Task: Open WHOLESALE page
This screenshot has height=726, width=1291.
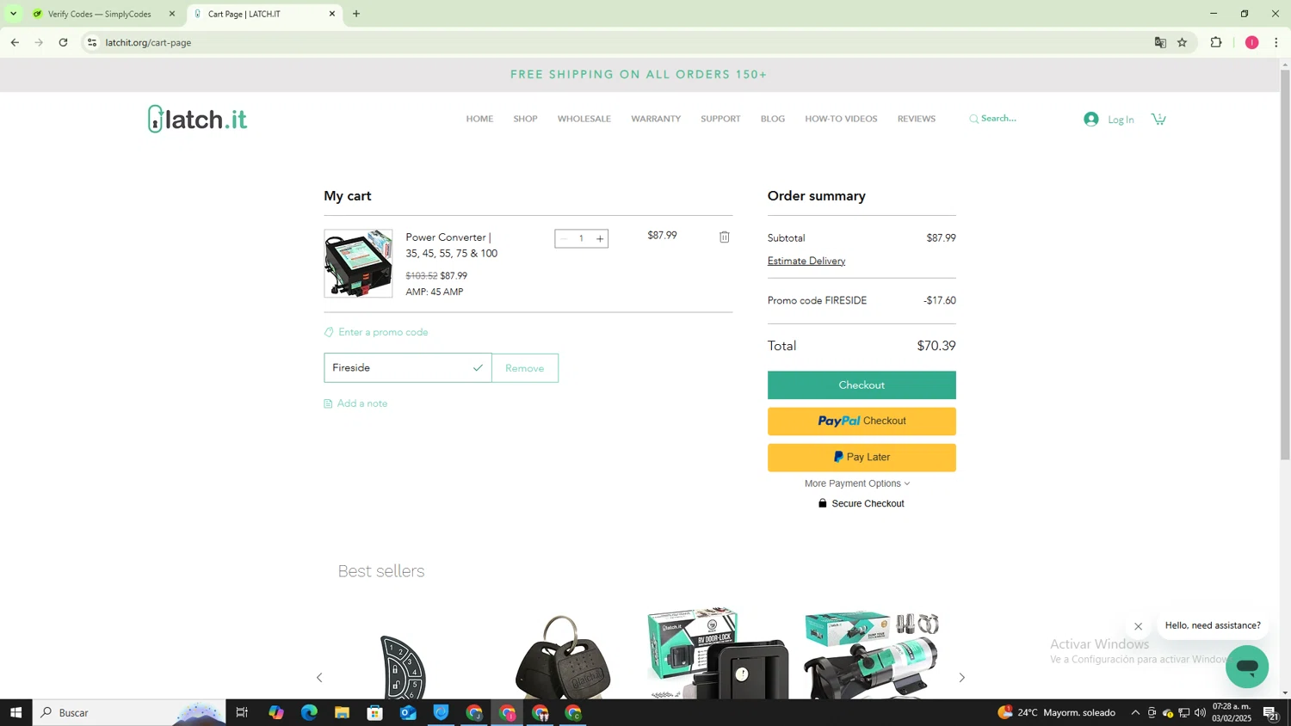Action: 584,119
